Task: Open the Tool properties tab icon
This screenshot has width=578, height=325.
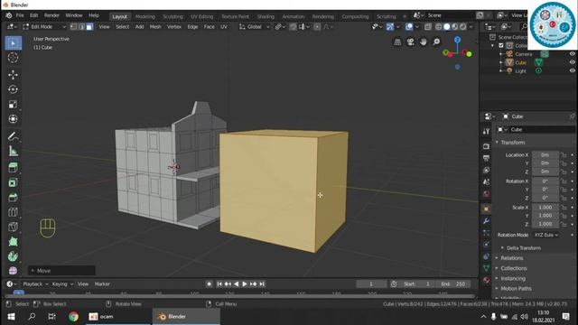Action: tap(486, 131)
